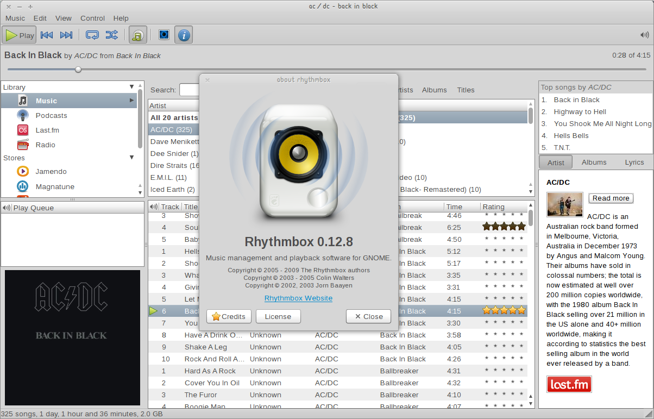This screenshot has height=419, width=654.
Task: Toggle the context info pane icon
Action: point(184,35)
